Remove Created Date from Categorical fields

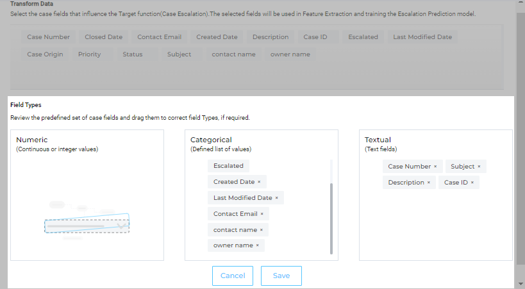pos(259,182)
